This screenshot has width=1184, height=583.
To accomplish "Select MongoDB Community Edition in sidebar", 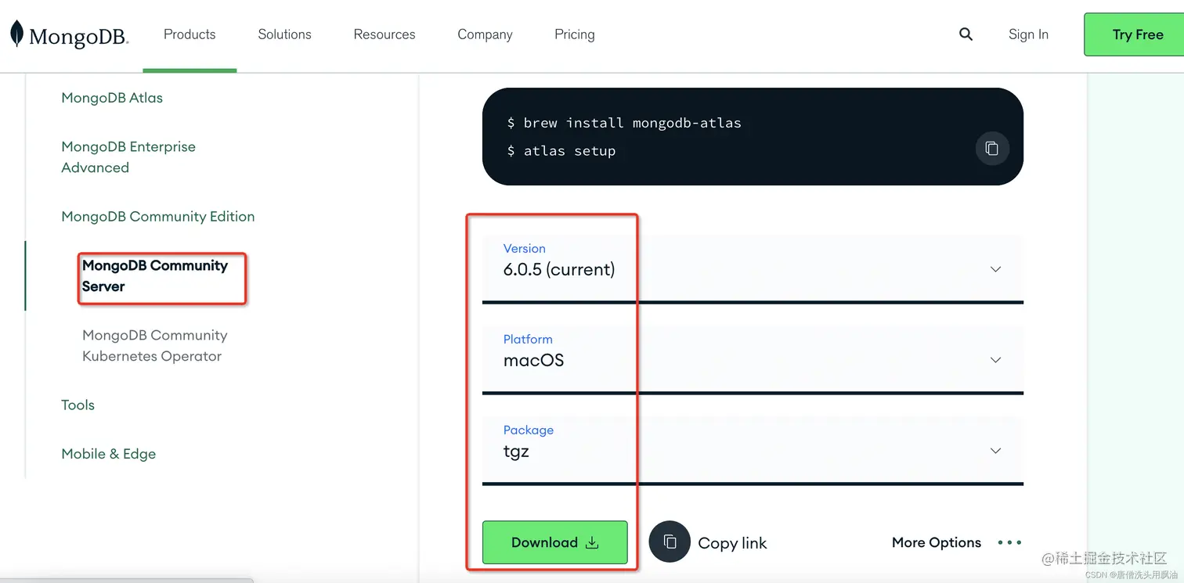I will 158,217.
